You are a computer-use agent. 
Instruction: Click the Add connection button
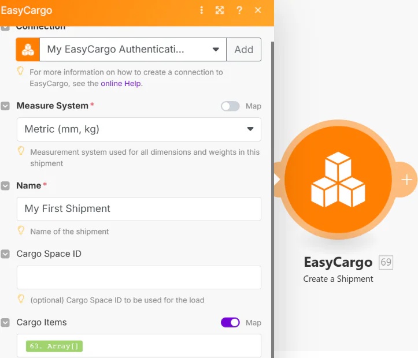[243, 50]
